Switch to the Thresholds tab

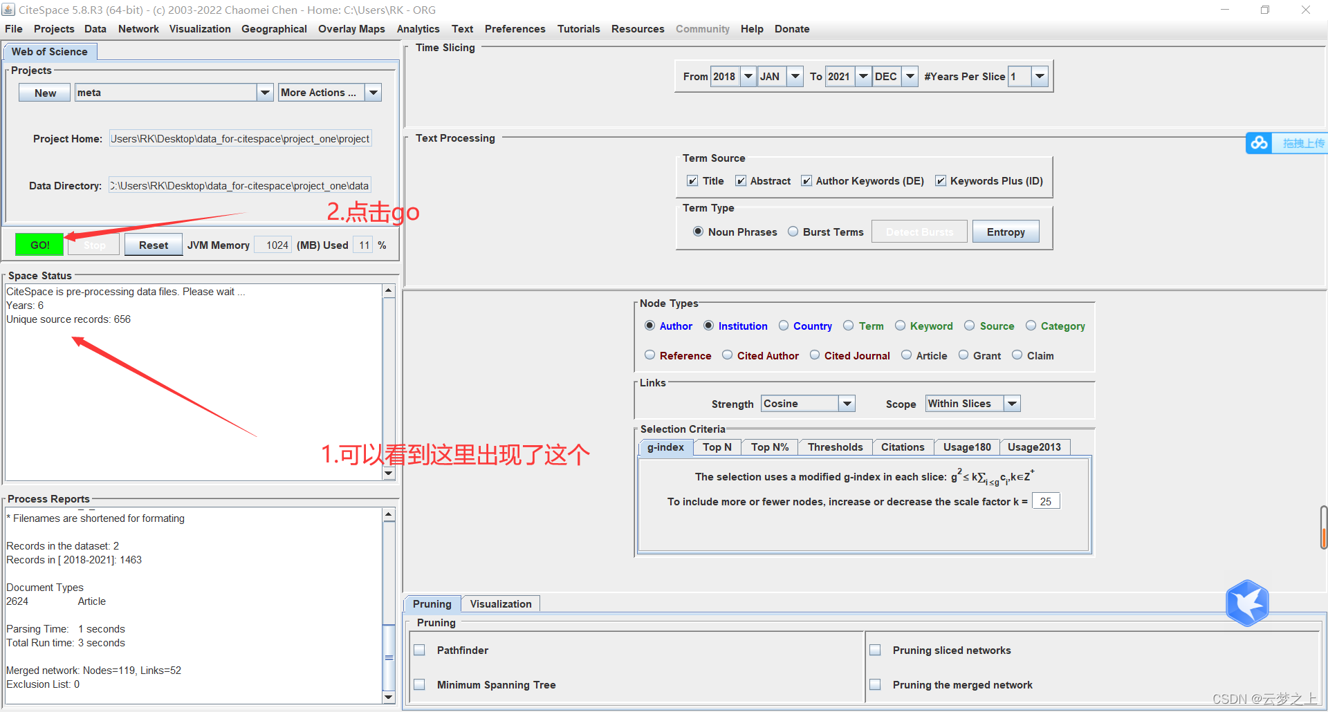pyautogui.click(x=835, y=447)
